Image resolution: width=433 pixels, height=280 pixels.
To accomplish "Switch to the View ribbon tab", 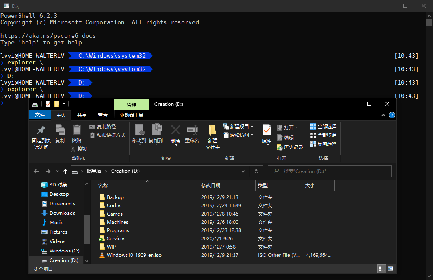I will (103, 115).
